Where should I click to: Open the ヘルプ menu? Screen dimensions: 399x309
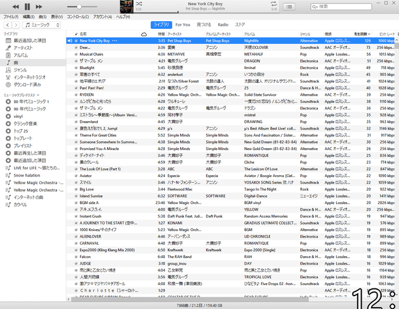coord(123,17)
